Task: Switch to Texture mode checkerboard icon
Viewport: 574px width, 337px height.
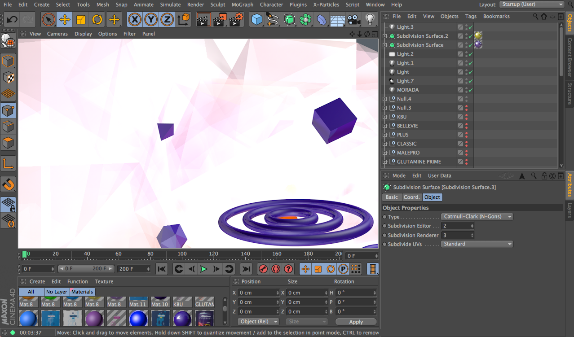Action: 9,77
